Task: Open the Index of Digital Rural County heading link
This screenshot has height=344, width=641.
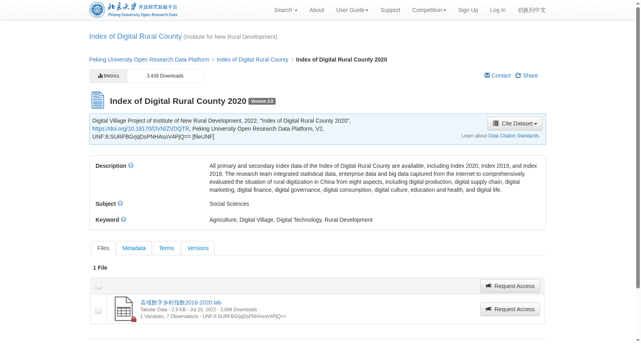Action: point(135,36)
